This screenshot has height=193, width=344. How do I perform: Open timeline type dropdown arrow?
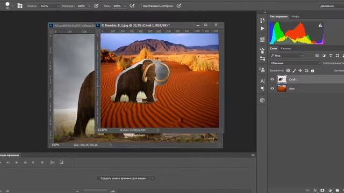153,179
